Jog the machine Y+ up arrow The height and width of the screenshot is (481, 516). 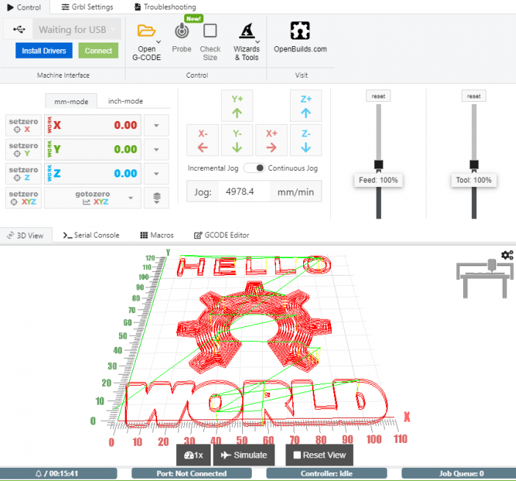[237, 106]
